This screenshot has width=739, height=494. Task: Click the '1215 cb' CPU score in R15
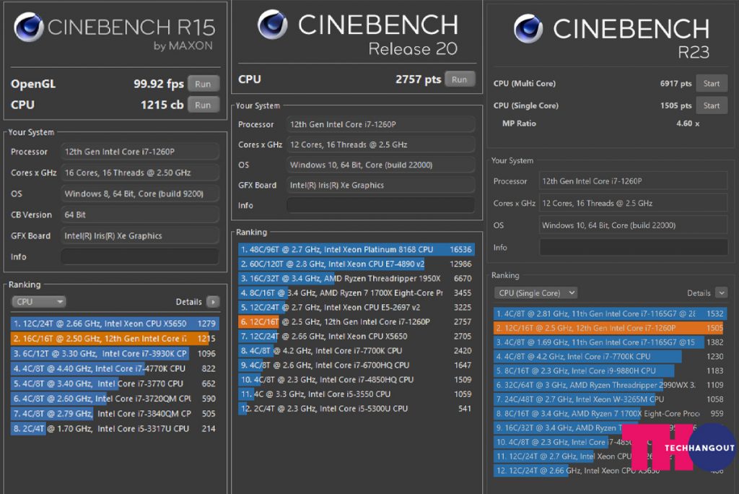click(x=162, y=105)
